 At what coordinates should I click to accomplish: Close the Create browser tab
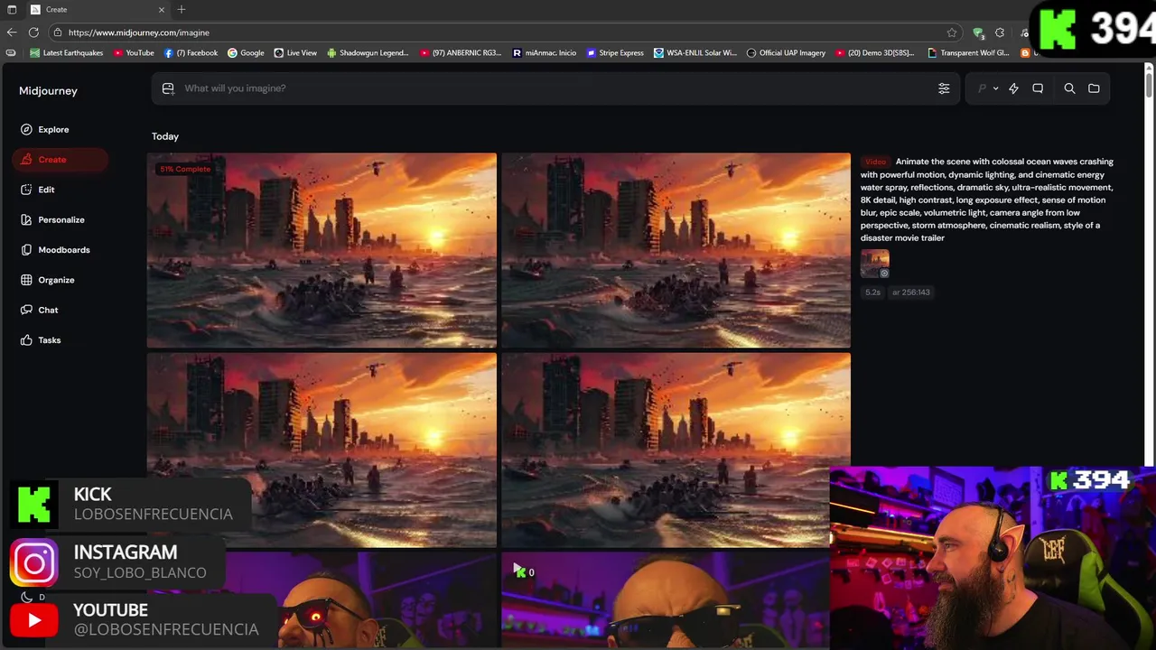tap(162, 10)
